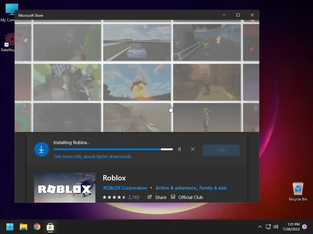Click the network status tray icon

(268, 227)
